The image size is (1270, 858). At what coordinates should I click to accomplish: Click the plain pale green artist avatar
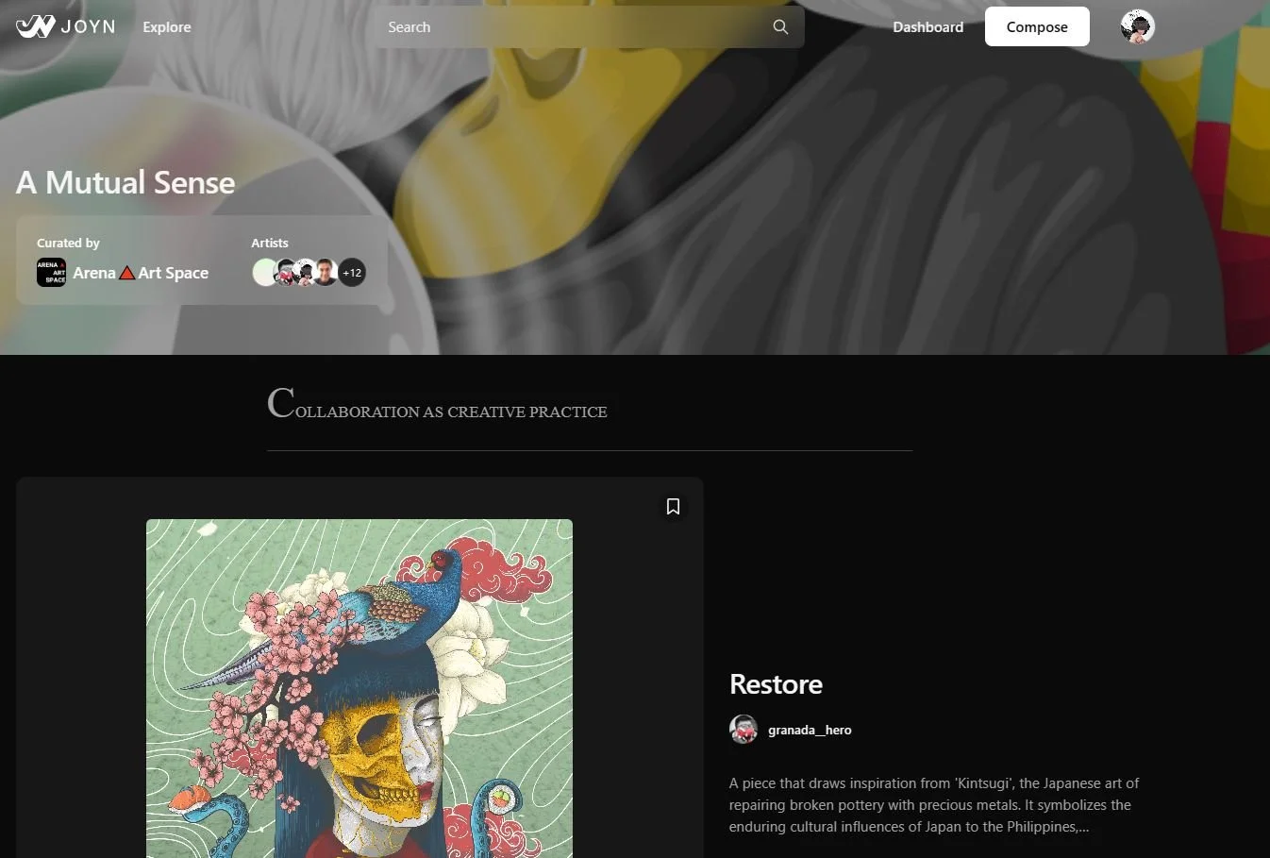(265, 273)
